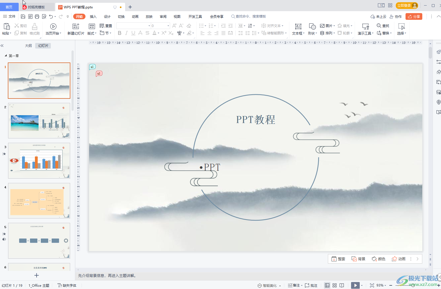Viewport: 441px width, 289px height.
Task: Toggle Normal view button in status bar
Action: (327, 285)
